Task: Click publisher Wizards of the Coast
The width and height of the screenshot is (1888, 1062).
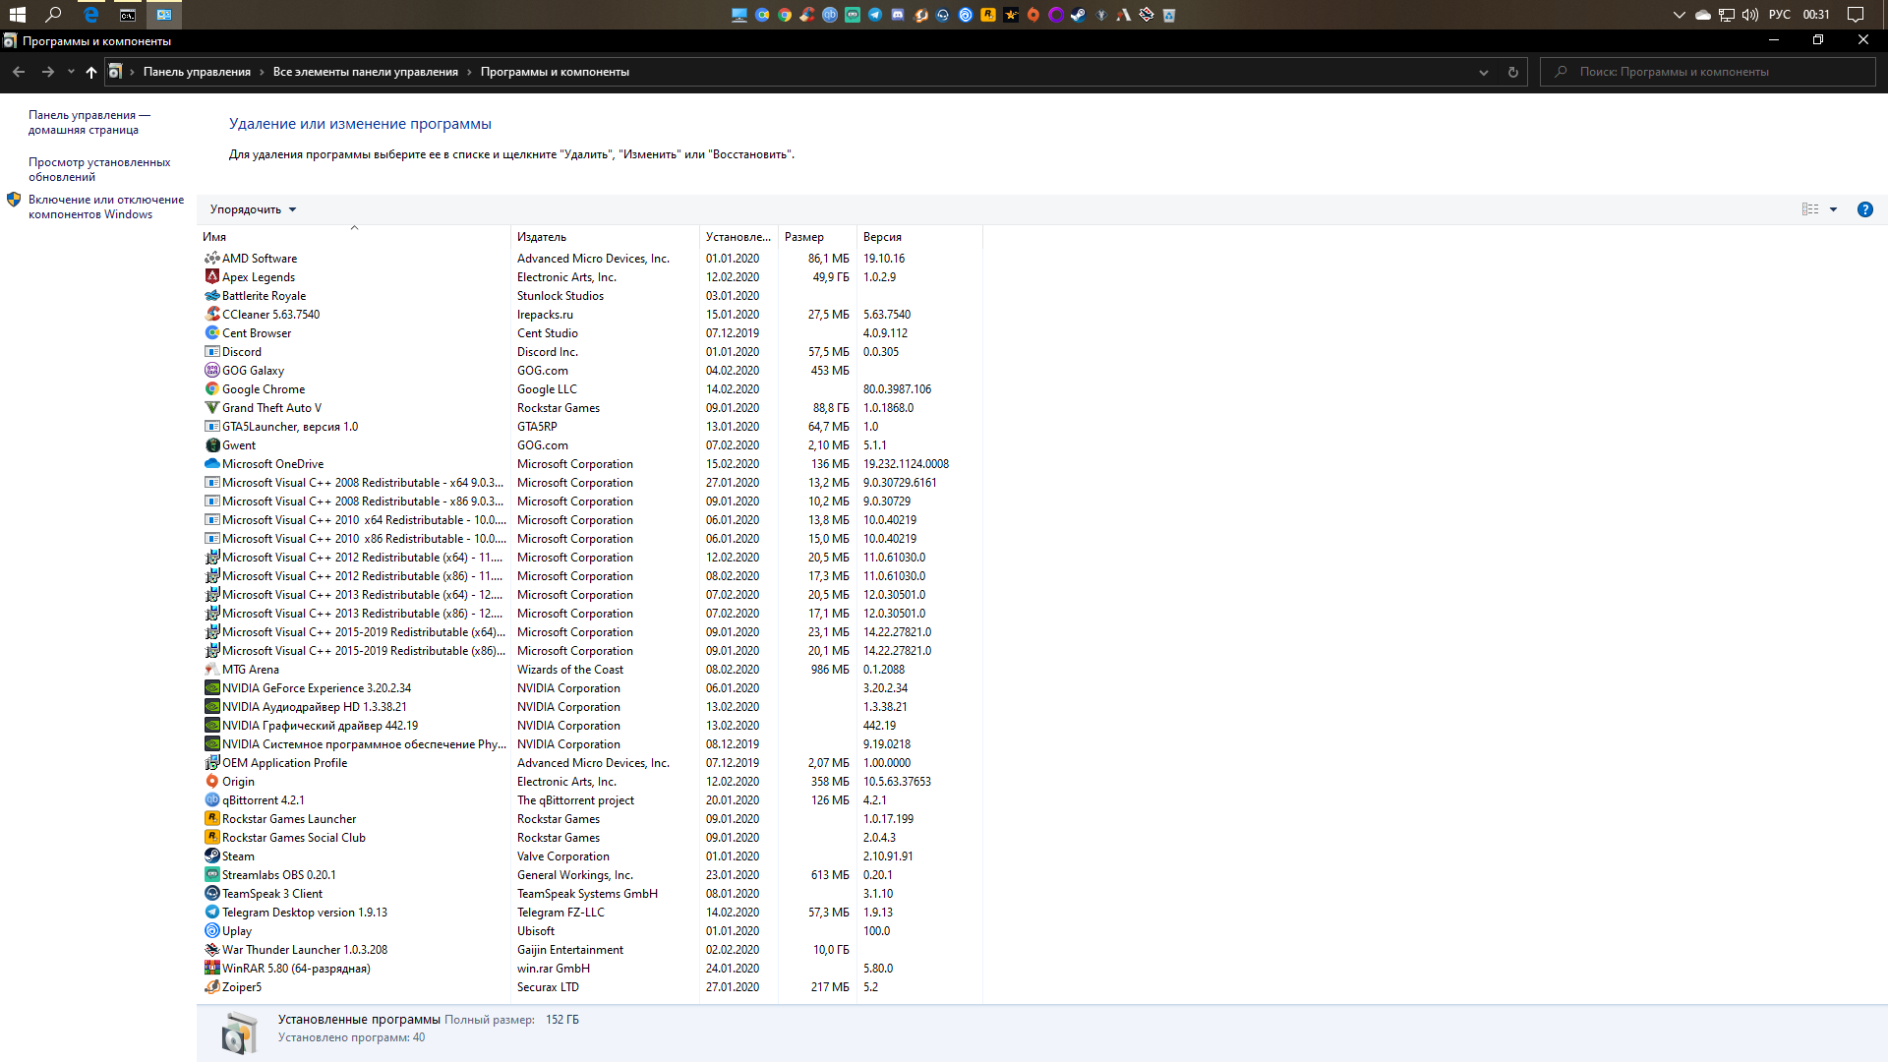Action: coord(570,670)
